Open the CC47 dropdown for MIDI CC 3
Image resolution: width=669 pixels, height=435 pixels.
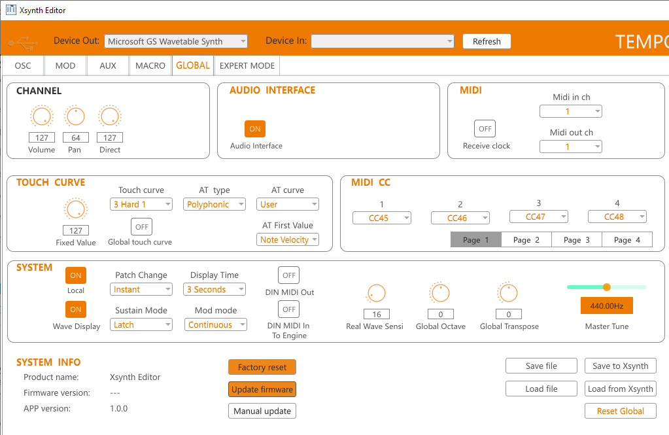539,217
